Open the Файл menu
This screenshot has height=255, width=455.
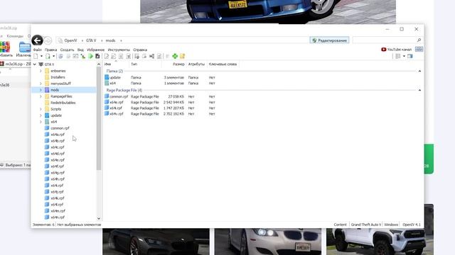pyautogui.click(x=37, y=50)
